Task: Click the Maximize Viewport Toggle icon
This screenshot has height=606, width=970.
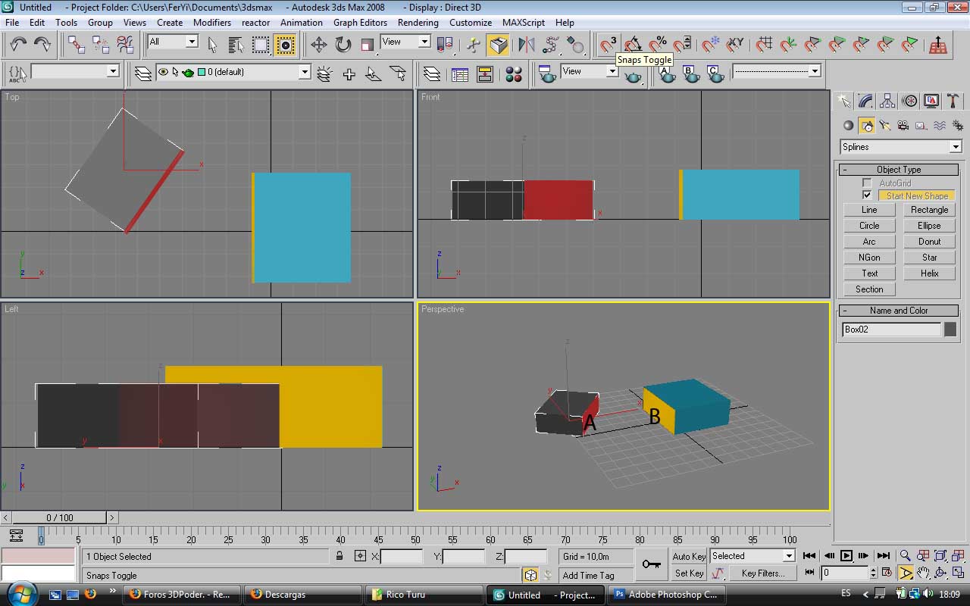Action: (958, 573)
